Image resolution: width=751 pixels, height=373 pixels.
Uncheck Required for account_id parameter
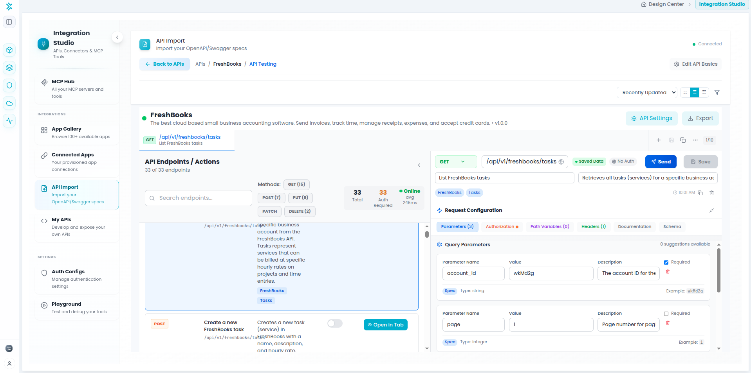tap(666, 262)
